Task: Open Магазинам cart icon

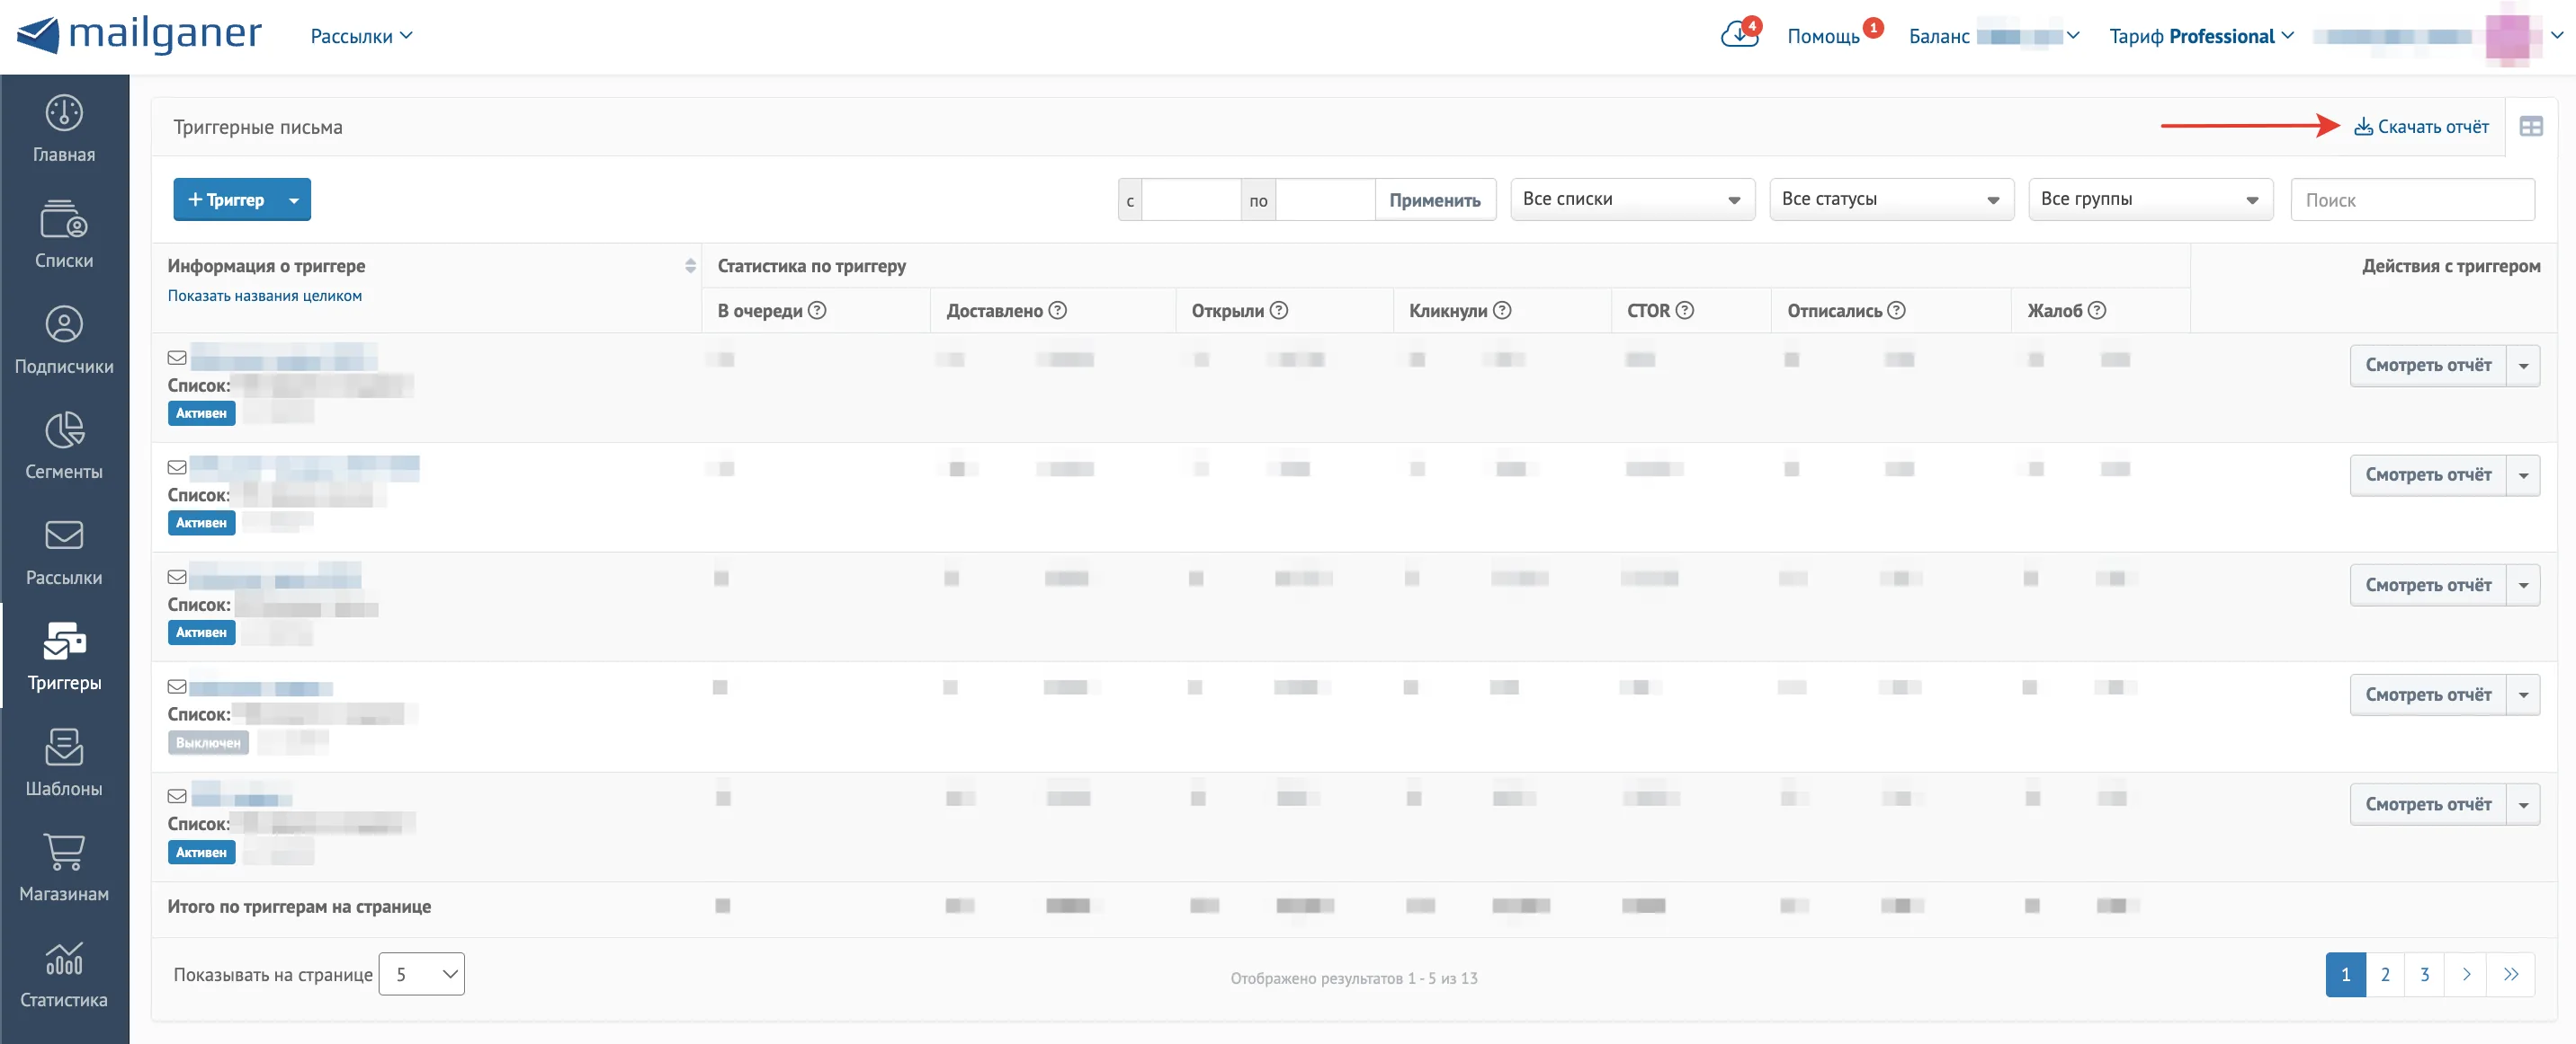Action: 64,853
